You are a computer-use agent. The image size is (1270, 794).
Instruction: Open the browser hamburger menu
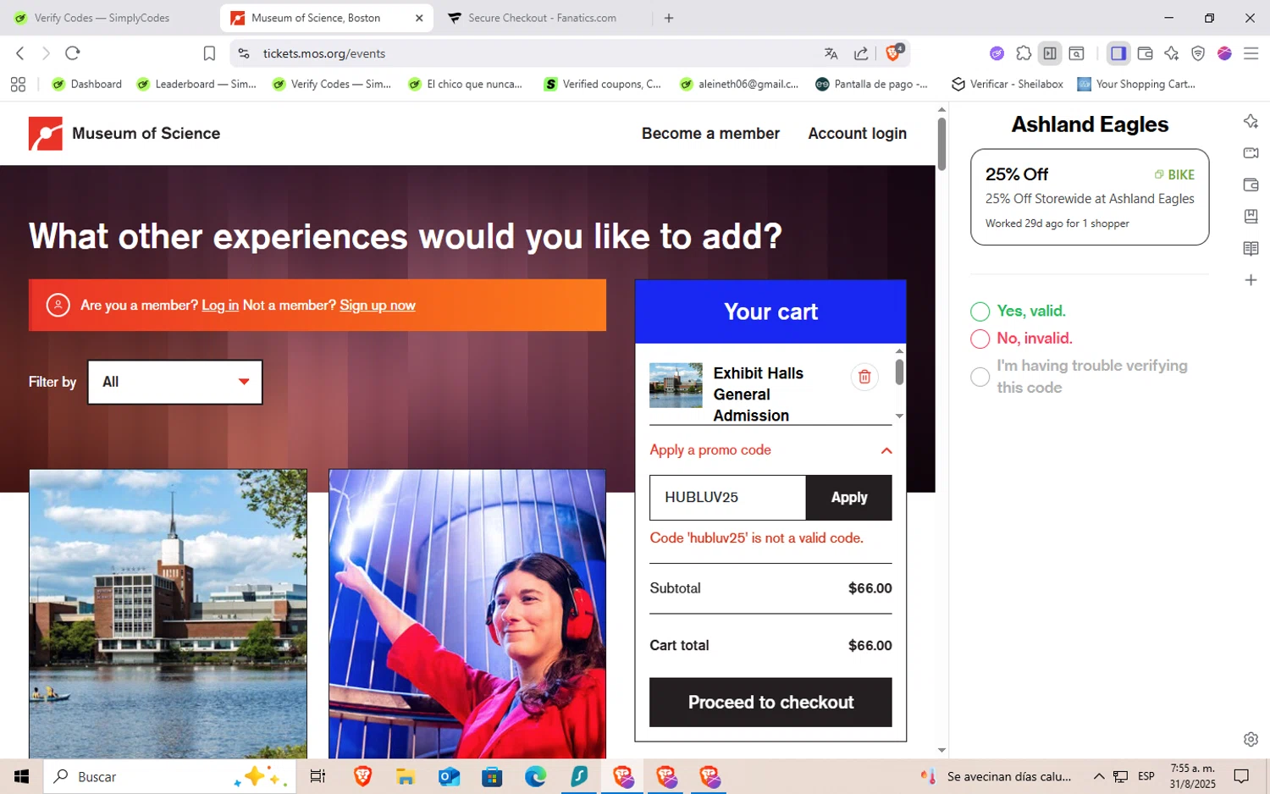click(1251, 53)
